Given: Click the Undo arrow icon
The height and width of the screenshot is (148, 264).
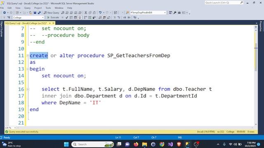Looking at the screenshot, I should coord(100,13).
